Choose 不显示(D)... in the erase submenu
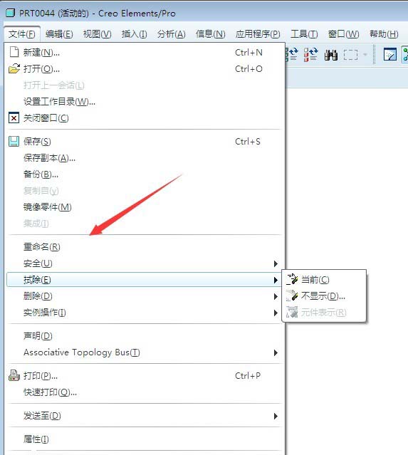This screenshot has height=455, width=408. click(x=324, y=296)
